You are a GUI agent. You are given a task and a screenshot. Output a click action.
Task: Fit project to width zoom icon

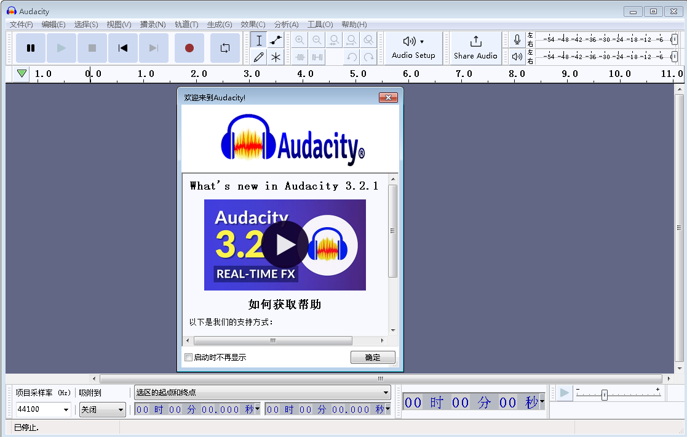pos(351,41)
